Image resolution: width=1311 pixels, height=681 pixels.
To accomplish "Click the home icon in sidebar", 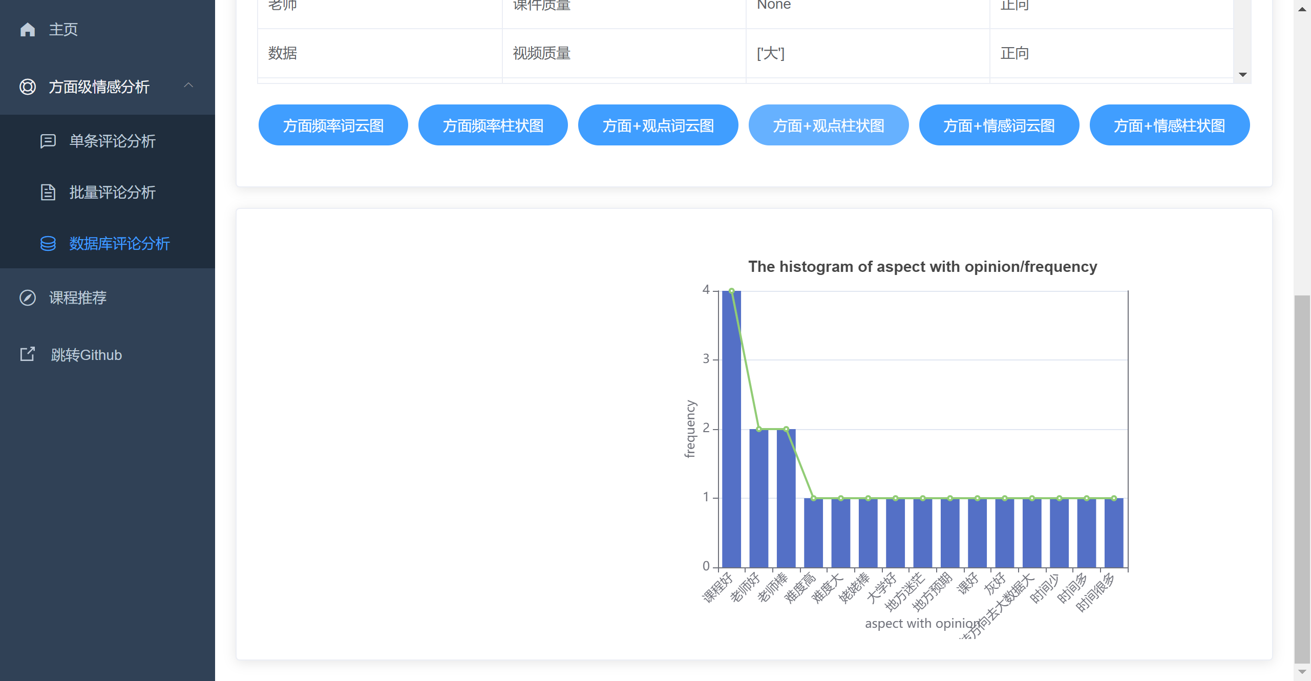I will pos(28,30).
